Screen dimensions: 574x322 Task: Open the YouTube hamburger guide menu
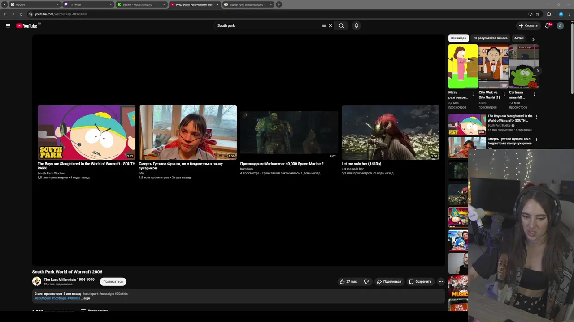click(x=8, y=25)
